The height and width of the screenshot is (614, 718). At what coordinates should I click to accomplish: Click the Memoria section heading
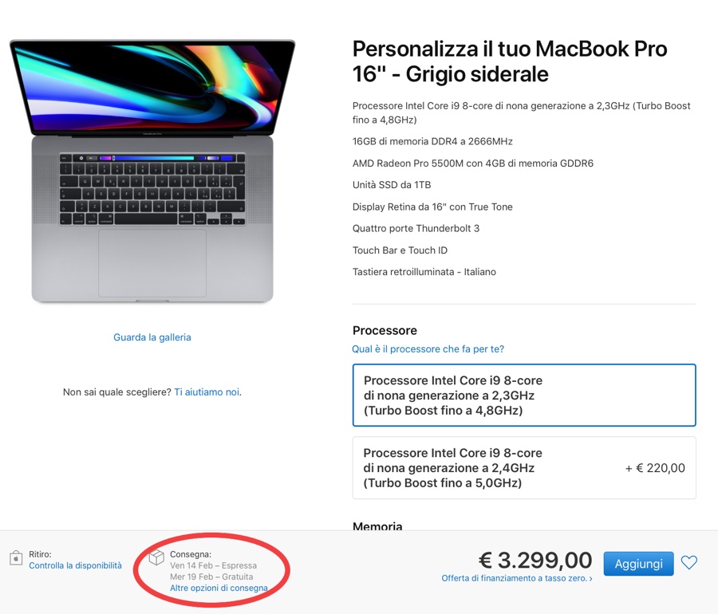click(x=377, y=526)
